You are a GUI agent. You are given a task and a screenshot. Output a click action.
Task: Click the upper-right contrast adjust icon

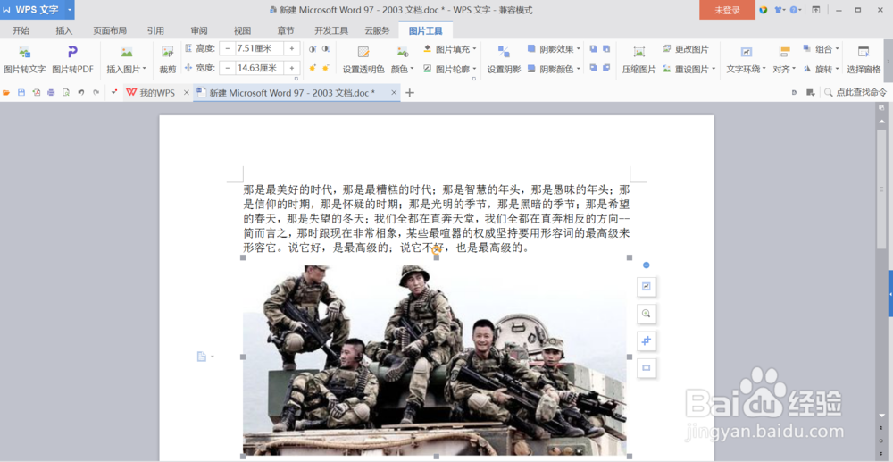pyautogui.click(x=326, y=49)
